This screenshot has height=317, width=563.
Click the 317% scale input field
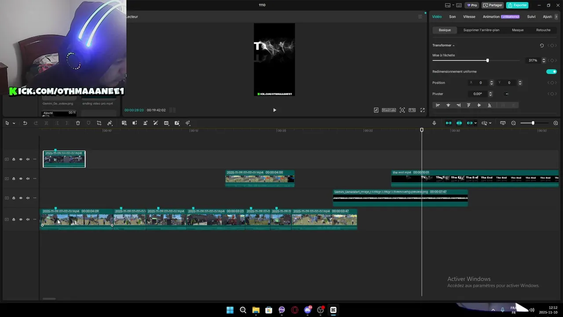click(x=533, y=60)
